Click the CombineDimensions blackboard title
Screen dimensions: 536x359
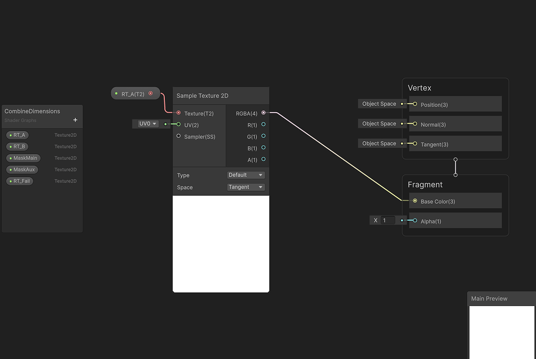click(32, 111)
